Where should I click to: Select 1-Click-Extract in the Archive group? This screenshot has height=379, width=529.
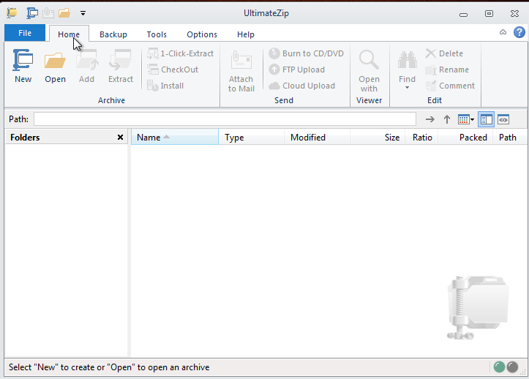(x=181, y=53)
